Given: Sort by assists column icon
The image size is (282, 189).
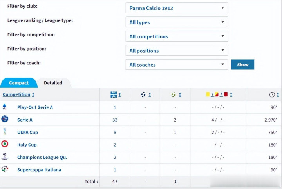Looking at the screenshot, I should [x=174, y=94].
